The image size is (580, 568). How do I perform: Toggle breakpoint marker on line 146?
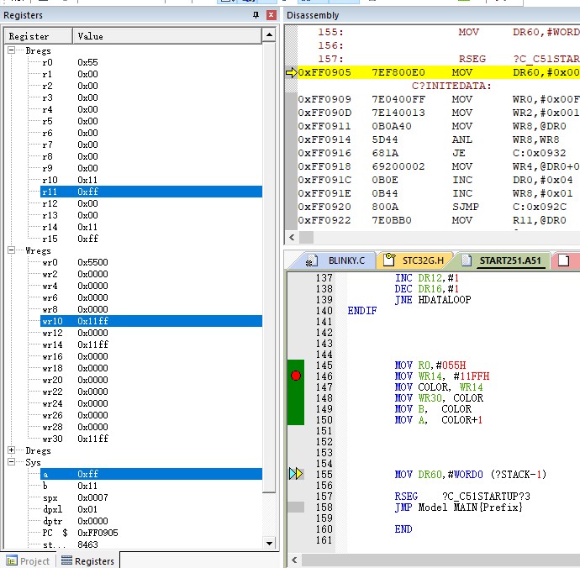296,376
